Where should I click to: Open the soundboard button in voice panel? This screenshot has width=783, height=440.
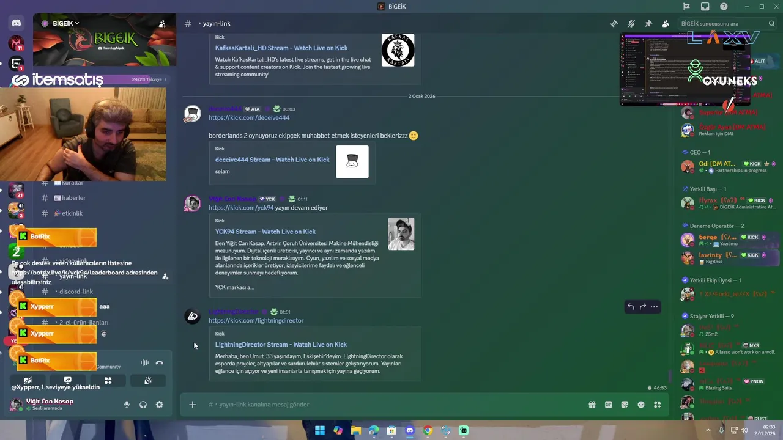[x=148, y=380]
